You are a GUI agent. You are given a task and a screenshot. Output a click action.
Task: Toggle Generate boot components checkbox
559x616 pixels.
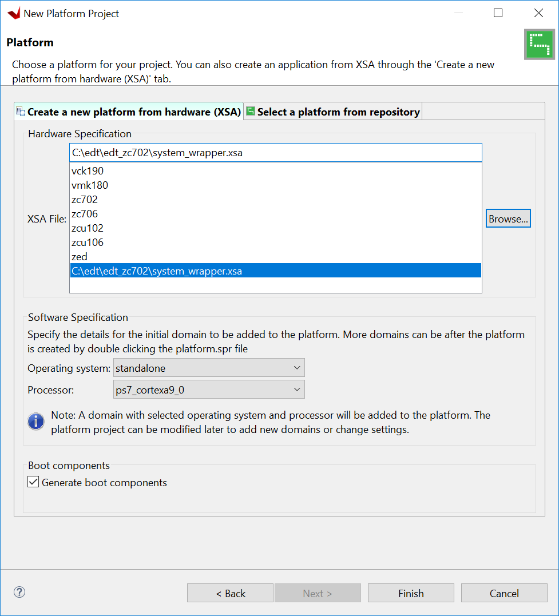pos(34,482)
